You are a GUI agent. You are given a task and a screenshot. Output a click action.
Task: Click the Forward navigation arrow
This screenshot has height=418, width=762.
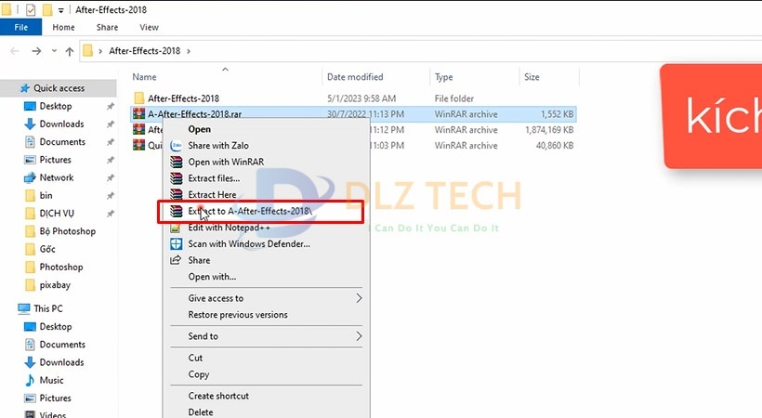coord(36,51)
